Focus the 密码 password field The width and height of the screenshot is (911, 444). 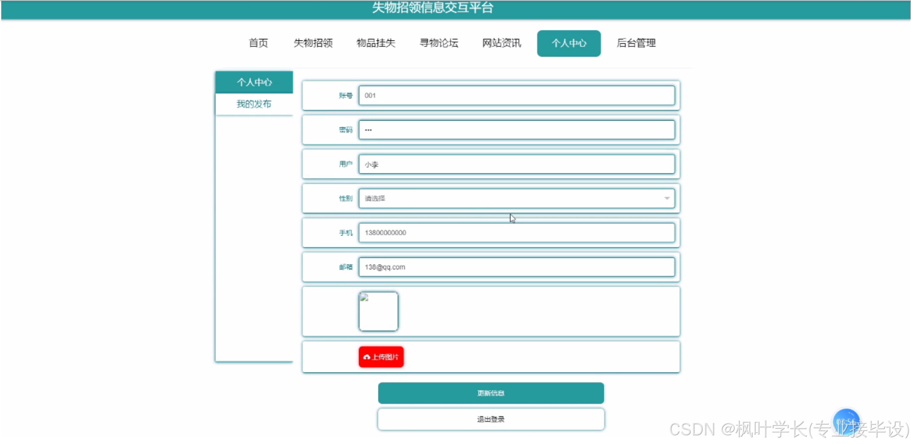[516, 130]
